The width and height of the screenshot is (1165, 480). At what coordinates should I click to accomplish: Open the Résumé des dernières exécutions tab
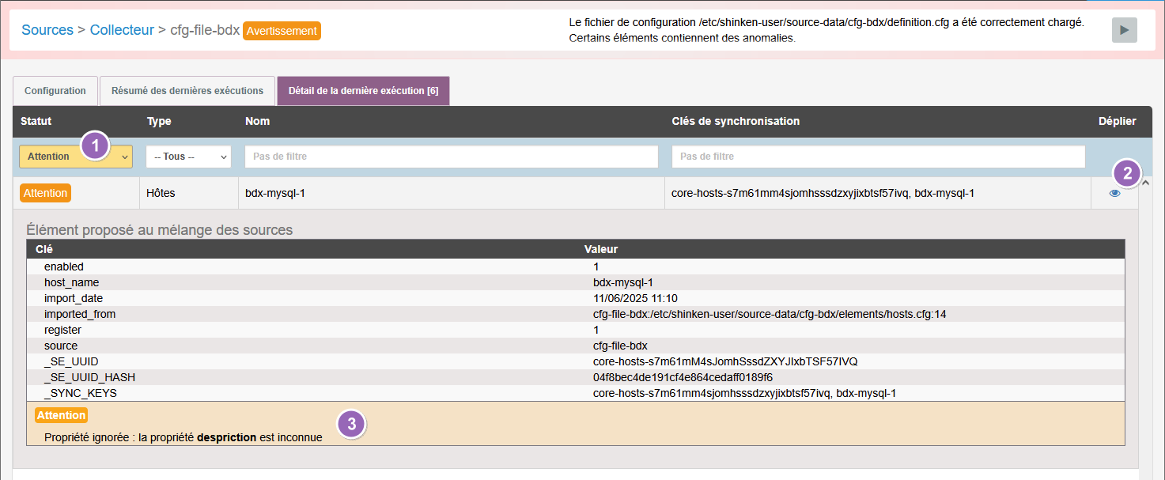click(187, 91)
